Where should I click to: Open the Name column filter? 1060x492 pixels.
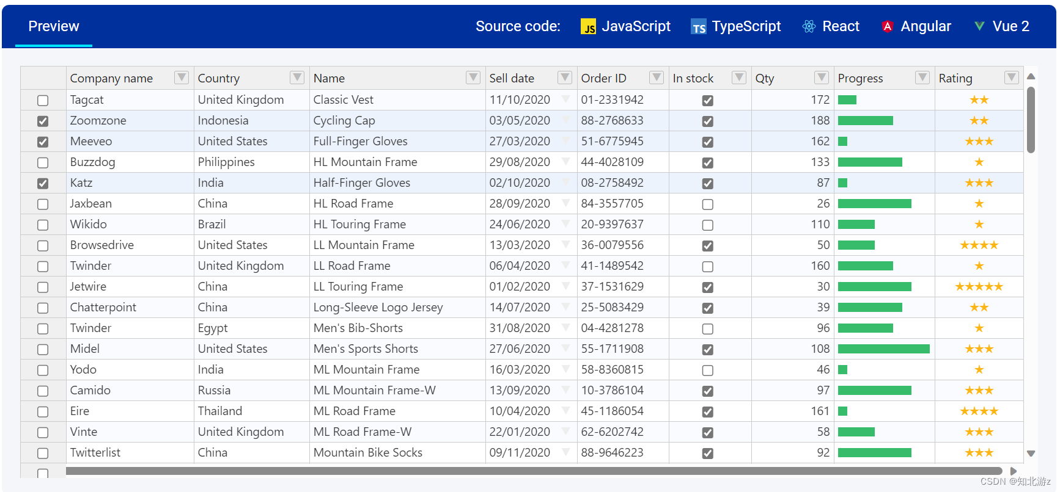[473, 78]
